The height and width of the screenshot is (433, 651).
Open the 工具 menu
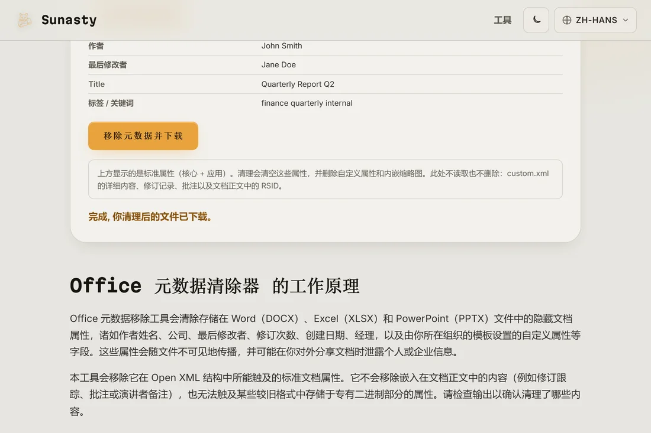click(x=502, y=20)
